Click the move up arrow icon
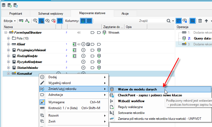The width and height of the screenshot is (212, 127). 206,21
